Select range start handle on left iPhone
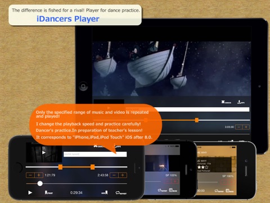Screen dimensions: 270x203 tap(60, 167)
